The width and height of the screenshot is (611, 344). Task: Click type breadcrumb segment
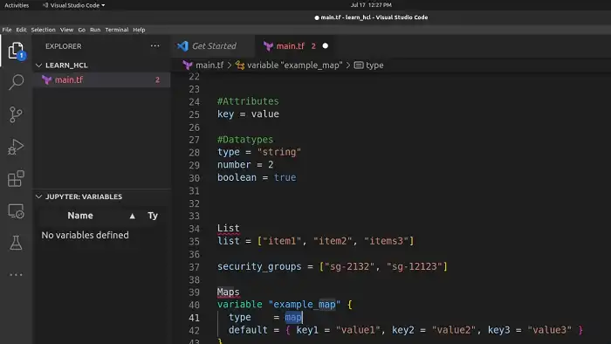coord(374,65)
